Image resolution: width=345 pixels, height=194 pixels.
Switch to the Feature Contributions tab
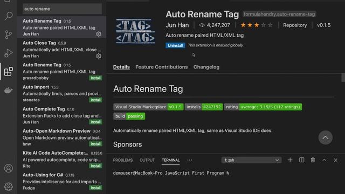[162, 67]
